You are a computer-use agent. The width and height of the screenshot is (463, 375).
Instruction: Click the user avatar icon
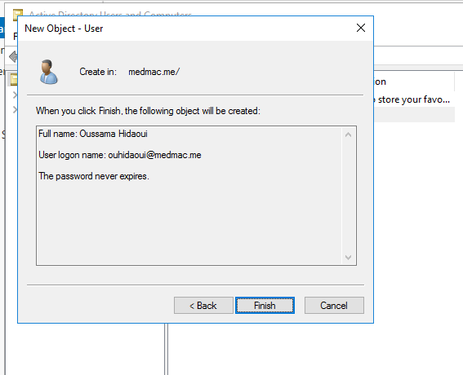49,72
